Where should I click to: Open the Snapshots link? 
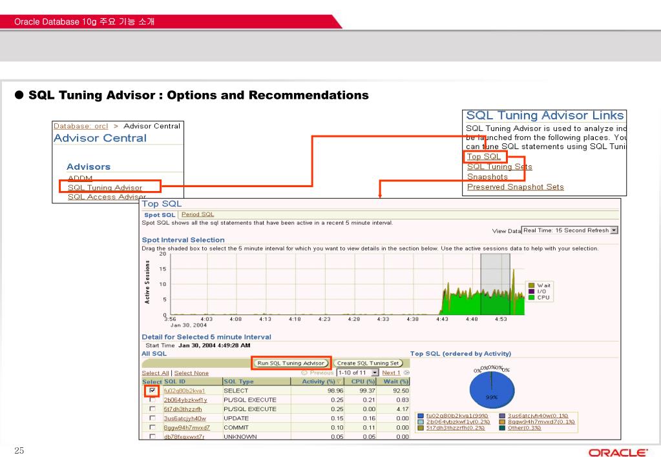point(487,177)
